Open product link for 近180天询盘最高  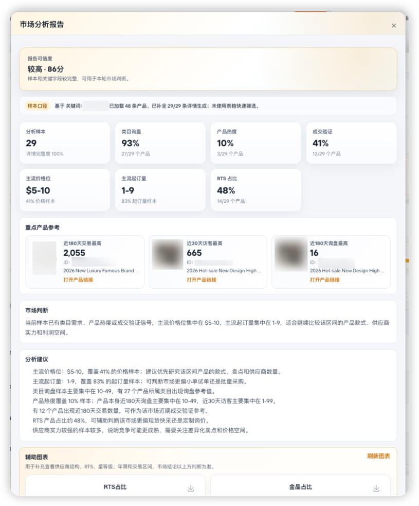pyautogui.click(x=324, y=280)
